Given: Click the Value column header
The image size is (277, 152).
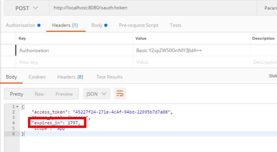Looking at the screenshot, I should pos(141,38).
